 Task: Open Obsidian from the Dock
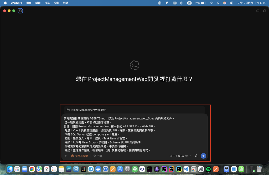point(157,169)
